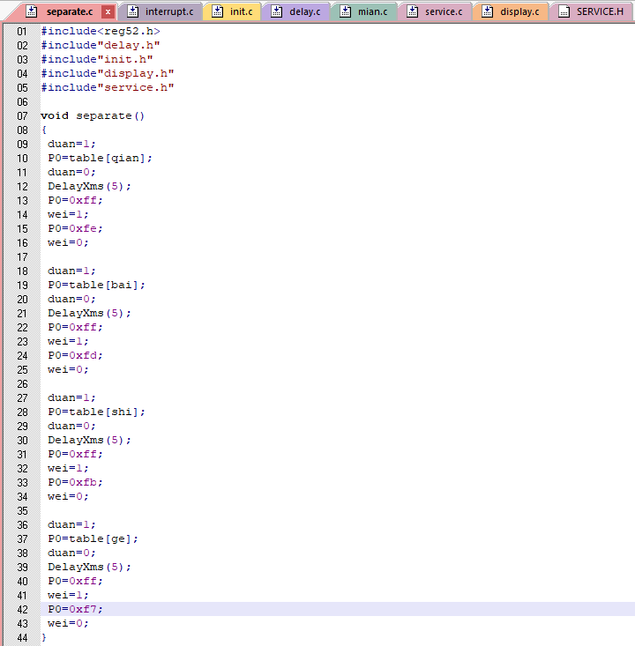Click file icon on service.c tab
The width and height of the screenshot is (635, 646).
coord(413,11)
